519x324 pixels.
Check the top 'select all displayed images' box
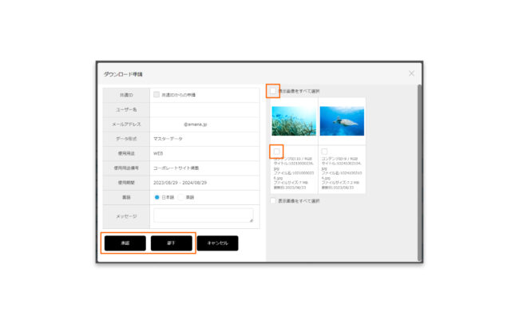coord(273,91)
